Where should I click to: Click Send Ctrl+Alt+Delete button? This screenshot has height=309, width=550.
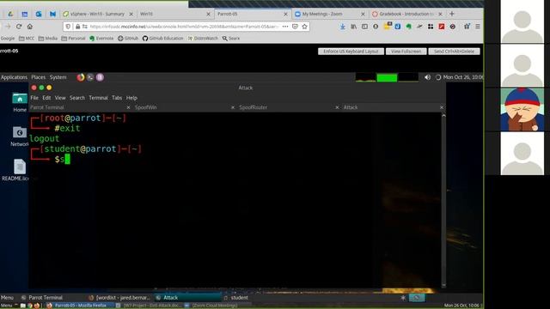455,51
